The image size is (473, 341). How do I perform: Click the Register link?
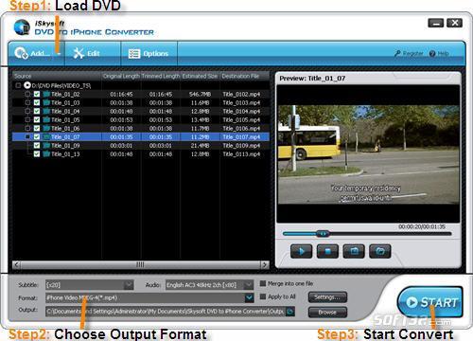[409, 53]
